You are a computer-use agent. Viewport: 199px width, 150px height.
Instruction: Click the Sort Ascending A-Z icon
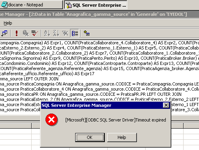point(47,33)
